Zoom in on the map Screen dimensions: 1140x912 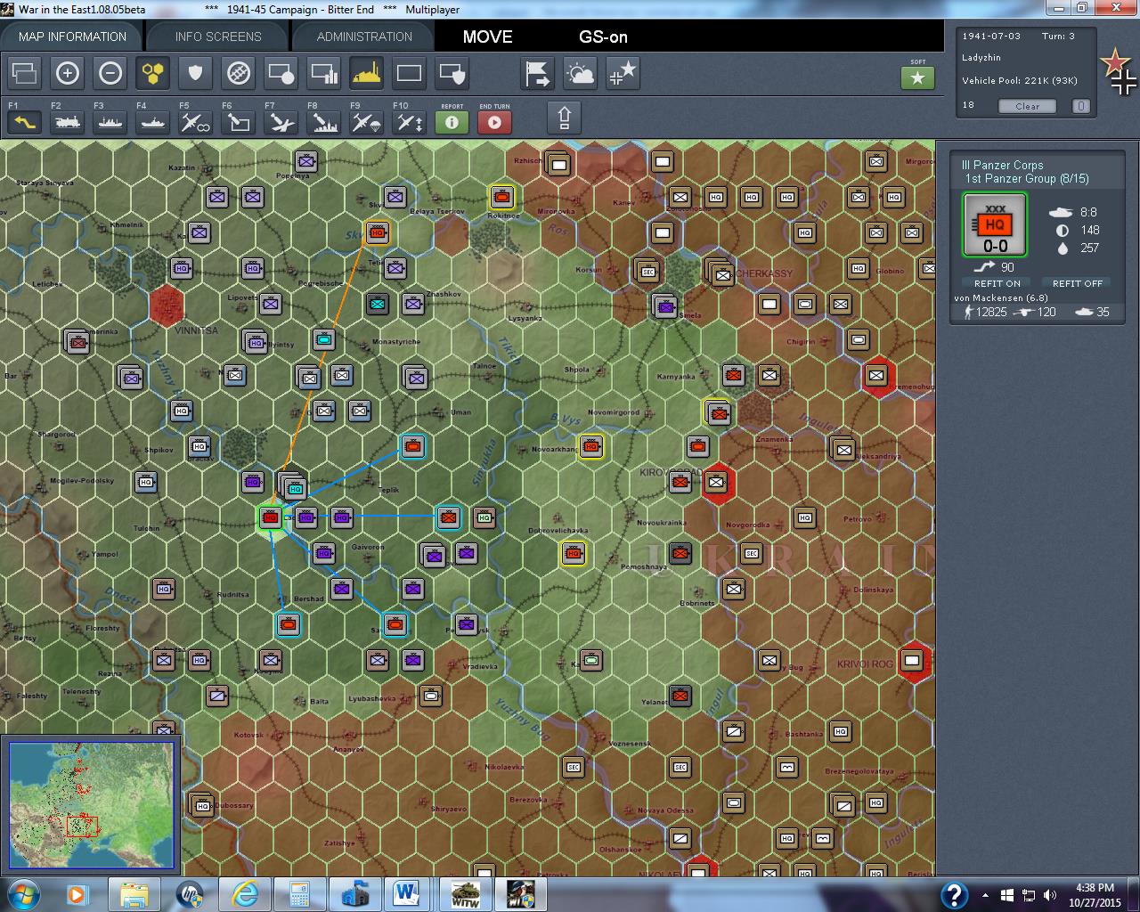(68, 73)
